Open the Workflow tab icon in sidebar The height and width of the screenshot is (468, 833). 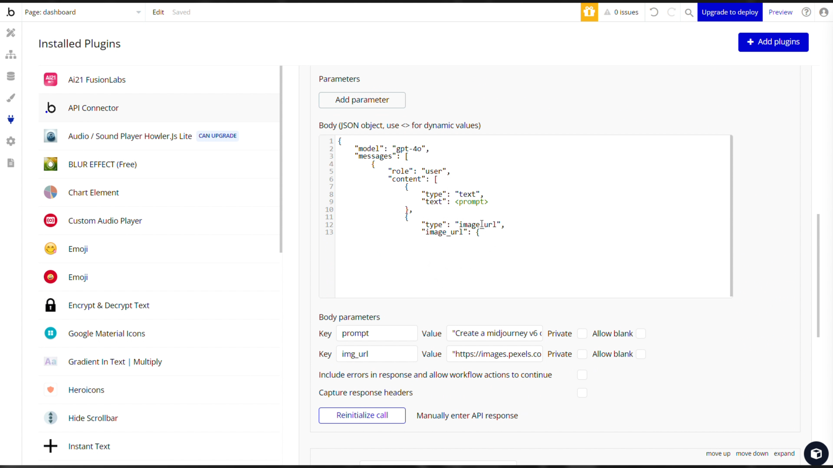pos(11,55)
